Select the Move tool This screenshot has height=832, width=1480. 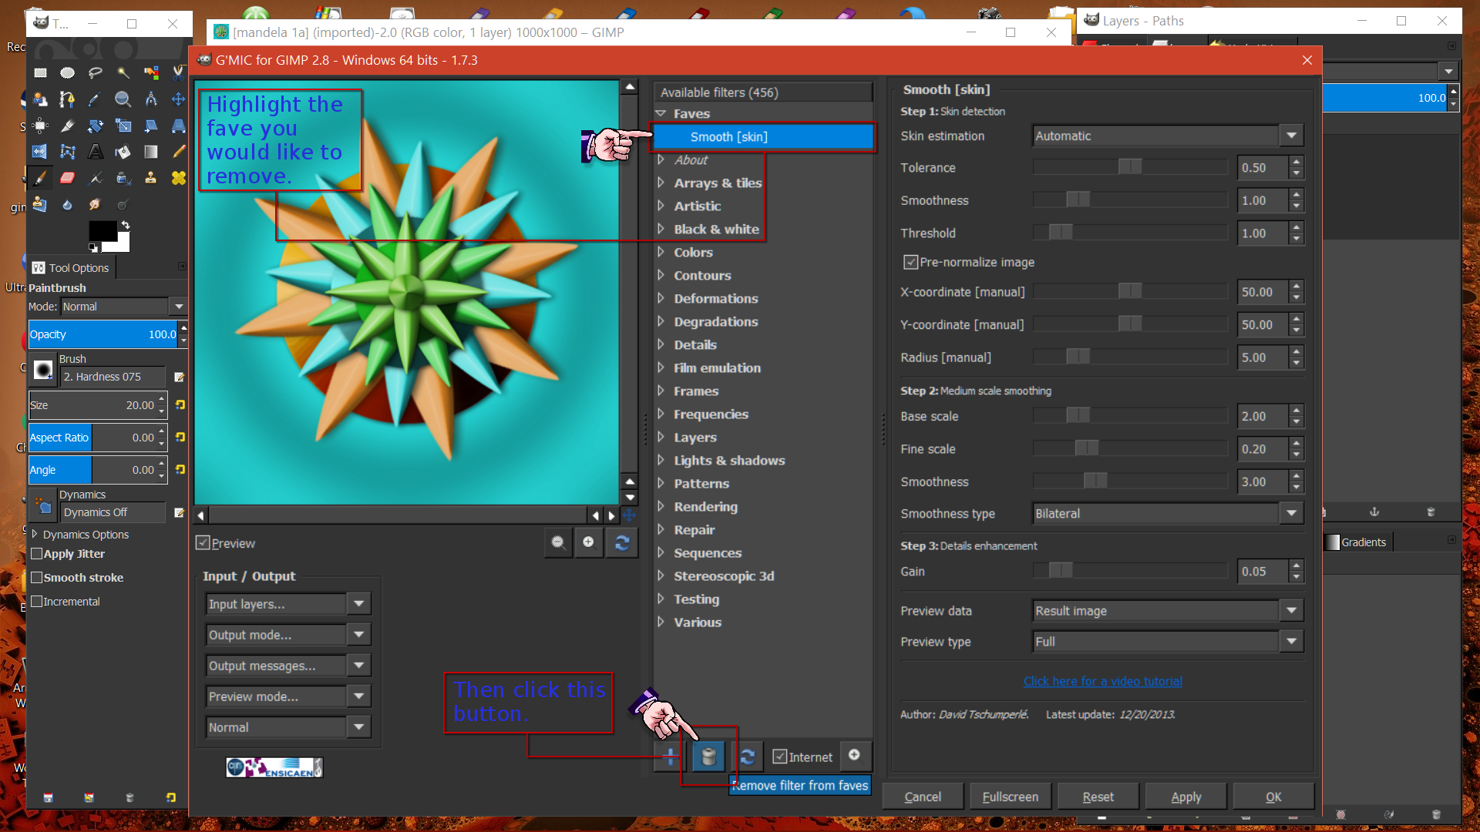pyautogui.click(x=178, y=99)
